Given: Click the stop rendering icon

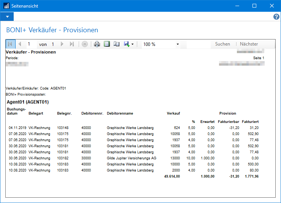Looking at the screenshot, I should pyautogui.click(x=85, y=44).
